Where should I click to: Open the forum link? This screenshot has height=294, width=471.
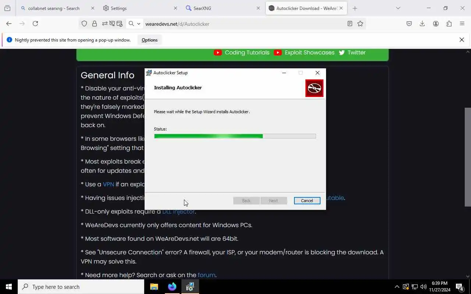coord(206,275)
